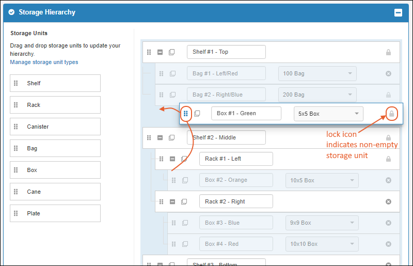Click the drag handle of Shelf #2 - Middle
This screenshot has width=413, height=266.
click(x=149, y=138)
